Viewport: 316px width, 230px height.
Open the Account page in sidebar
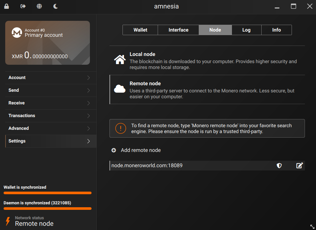(51, 78)
